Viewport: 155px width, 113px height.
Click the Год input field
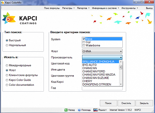[x=102, y=88]
